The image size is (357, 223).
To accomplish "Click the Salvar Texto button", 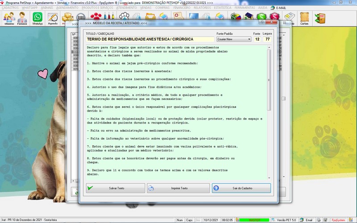I will tap(116, 188).
